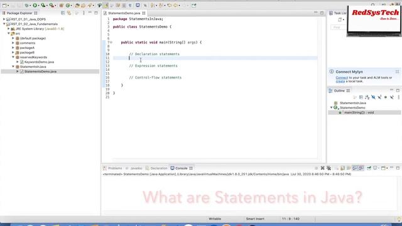Expand the packageA node

13,48
